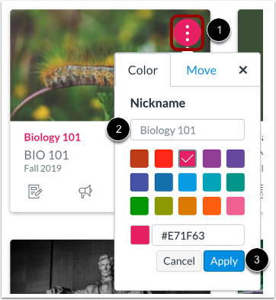Pick the olive color swatch

(x=164, y=206)
